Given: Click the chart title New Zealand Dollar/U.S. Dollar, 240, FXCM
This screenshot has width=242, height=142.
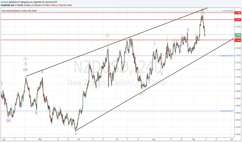Looking at the screenshot, I should pos(19,11).
